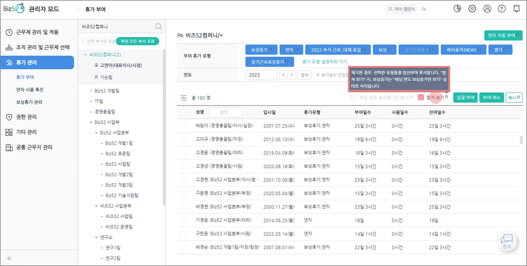Collapse the 연구소 tree node
Screen dimensions: 527x266
pyautogui.click(x=96, y=237)
